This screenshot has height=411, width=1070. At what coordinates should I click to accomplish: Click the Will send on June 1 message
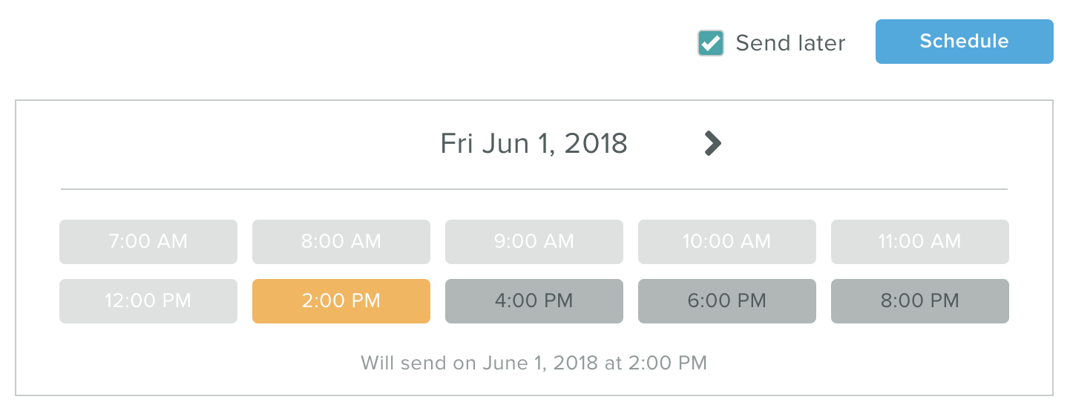(534, 363)
